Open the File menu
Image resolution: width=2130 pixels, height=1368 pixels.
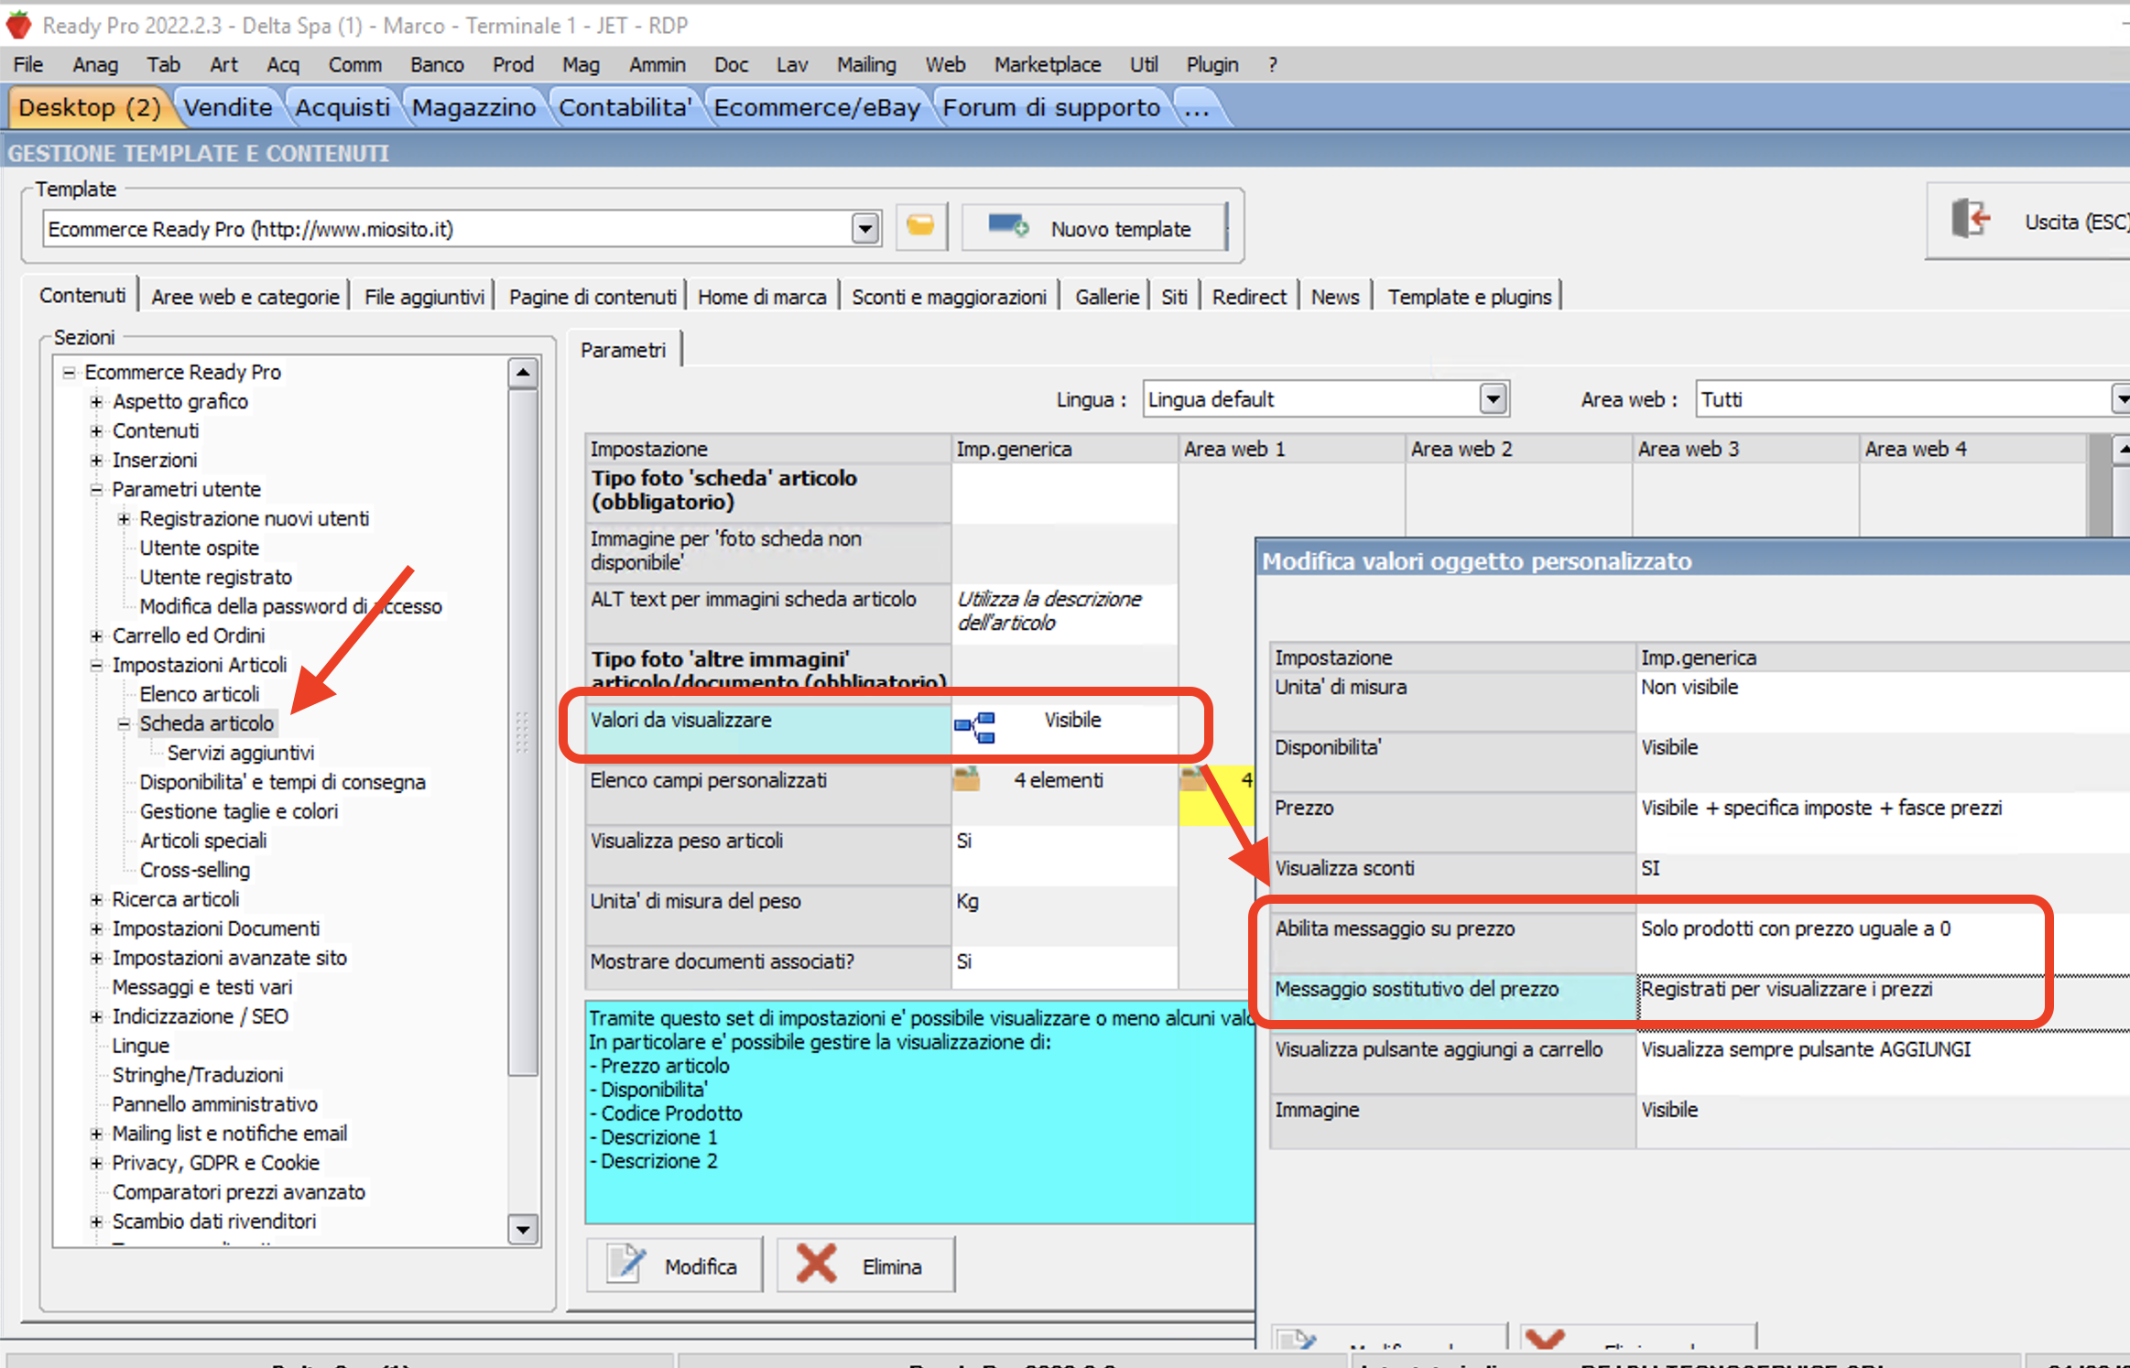click(x=27, y=64)
